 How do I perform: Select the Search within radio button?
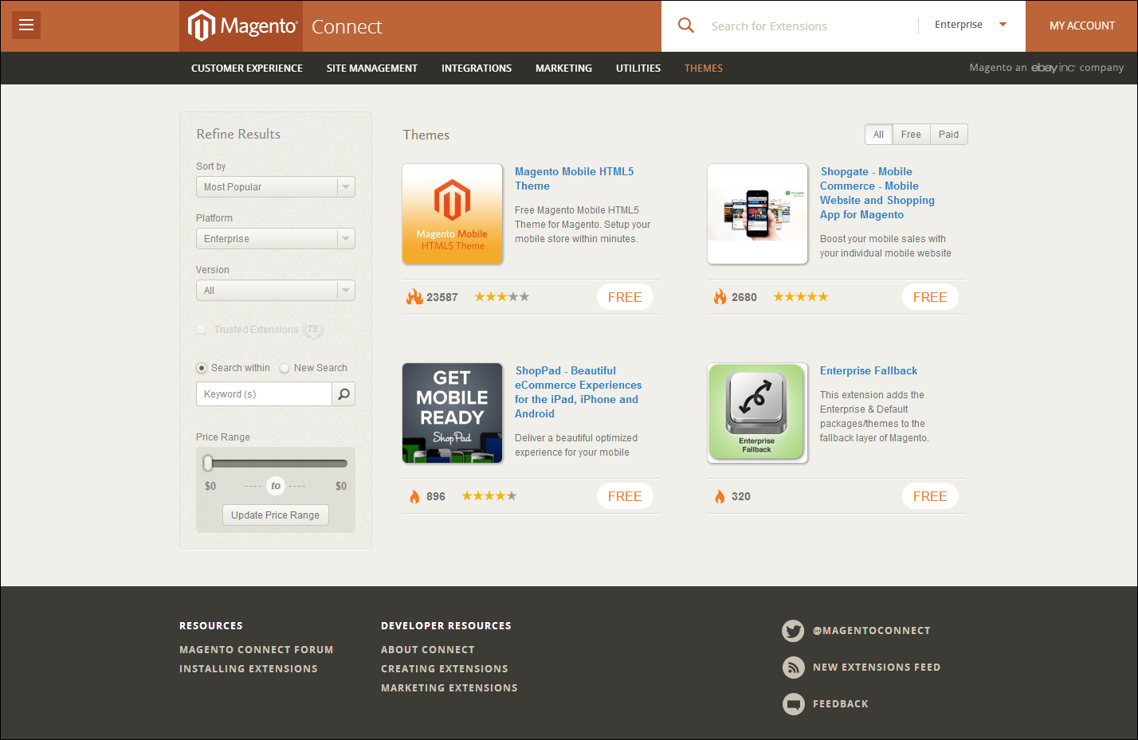[202, 368]
